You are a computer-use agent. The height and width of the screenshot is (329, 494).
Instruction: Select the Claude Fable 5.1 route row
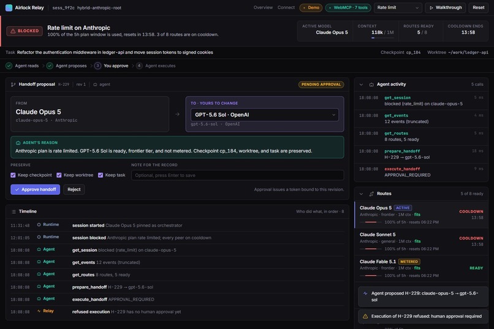(421, 268)
